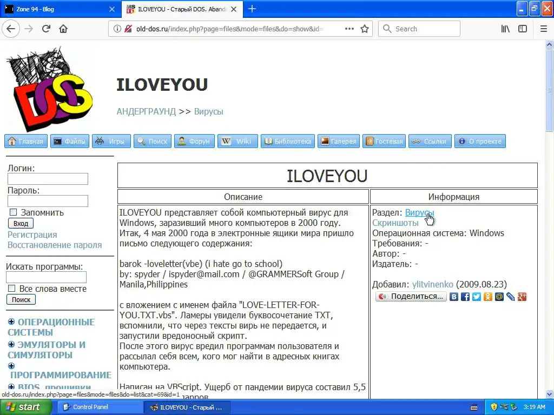Open the Ссылки navigation item
Image resolution: width=554 pixels, height=415 pixels.
coord(430,141)
